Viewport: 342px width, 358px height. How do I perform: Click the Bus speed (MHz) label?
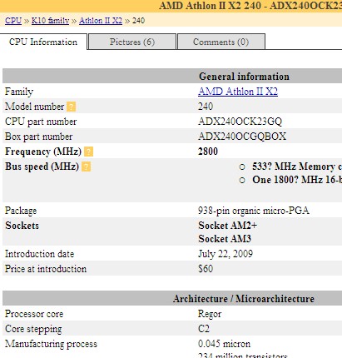pyautogui.click(x=42, y=167)
